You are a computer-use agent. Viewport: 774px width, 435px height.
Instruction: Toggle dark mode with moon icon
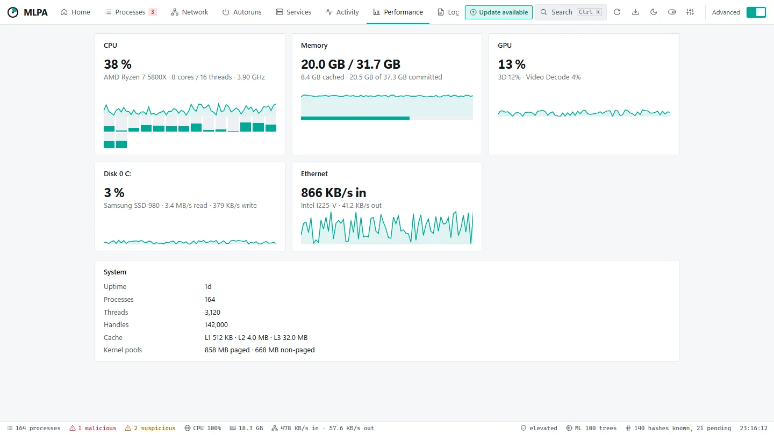pyautogui.click(x=654, y=12)
